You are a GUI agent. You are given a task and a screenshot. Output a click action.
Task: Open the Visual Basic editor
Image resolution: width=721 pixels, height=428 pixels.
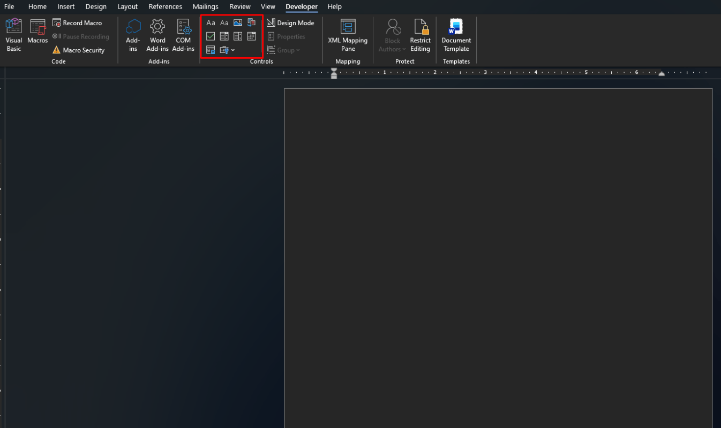[x=13, y=35]
